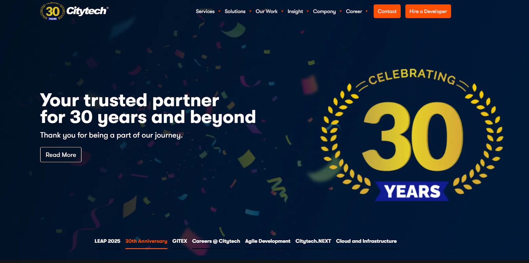Select the 30th Anniversary slide tab

pyautogui.click(x=146, y=241)
